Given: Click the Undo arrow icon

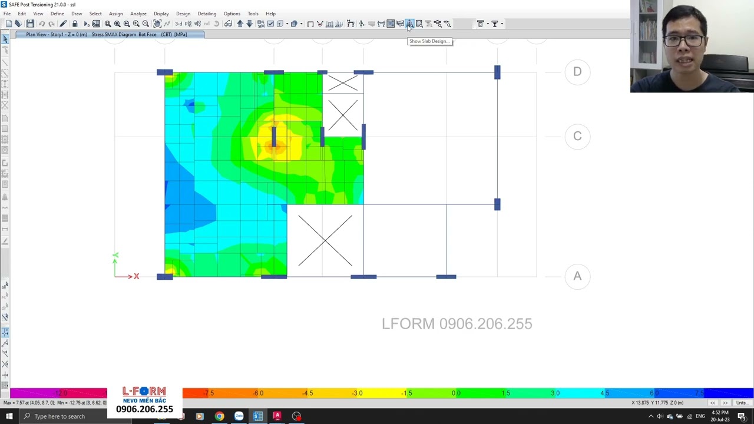Looking at the screenshot, I should click(42, 24).
